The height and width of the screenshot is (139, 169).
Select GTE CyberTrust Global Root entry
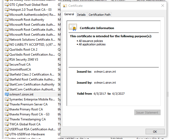coord(29,5)
